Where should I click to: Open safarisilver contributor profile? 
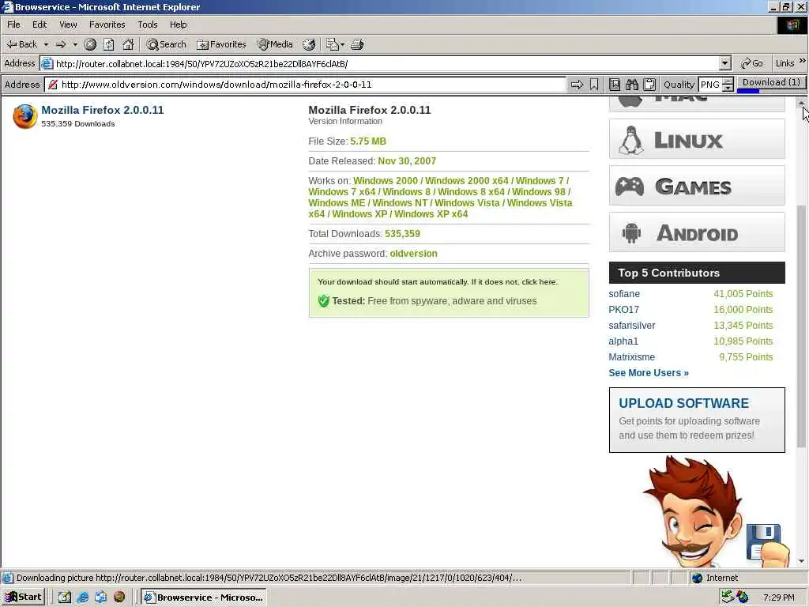(x=631, y=325)
